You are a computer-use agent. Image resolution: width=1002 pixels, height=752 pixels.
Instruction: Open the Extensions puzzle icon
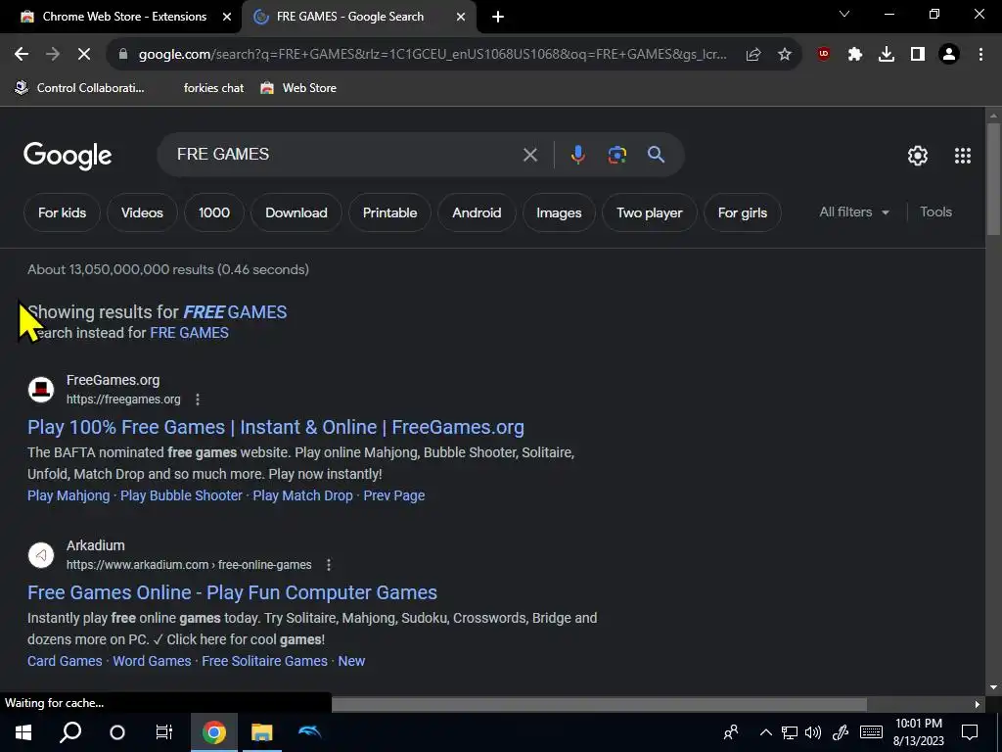[855, 55]
